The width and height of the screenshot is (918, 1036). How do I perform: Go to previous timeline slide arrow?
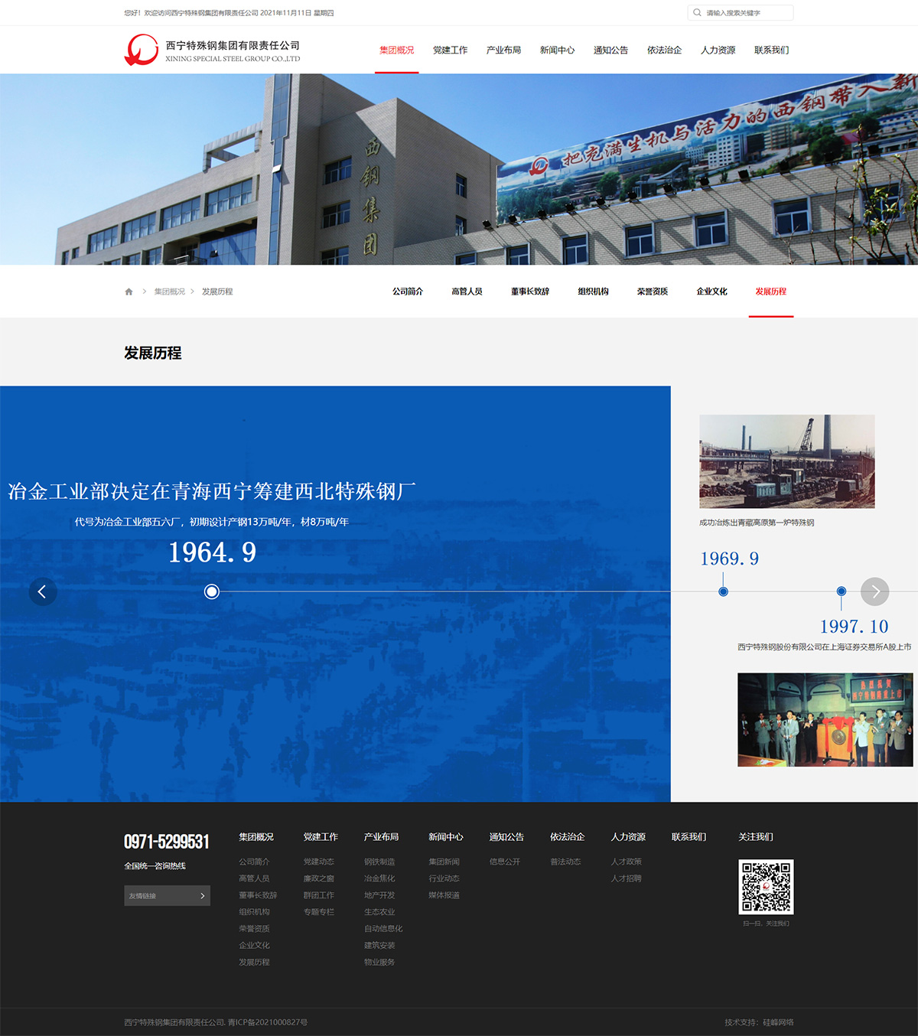[x=43, y=591]
